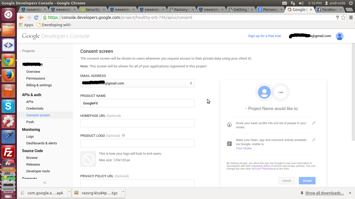Collapse the sidebar with double chevron
The image size is (355, 199).
45,183
